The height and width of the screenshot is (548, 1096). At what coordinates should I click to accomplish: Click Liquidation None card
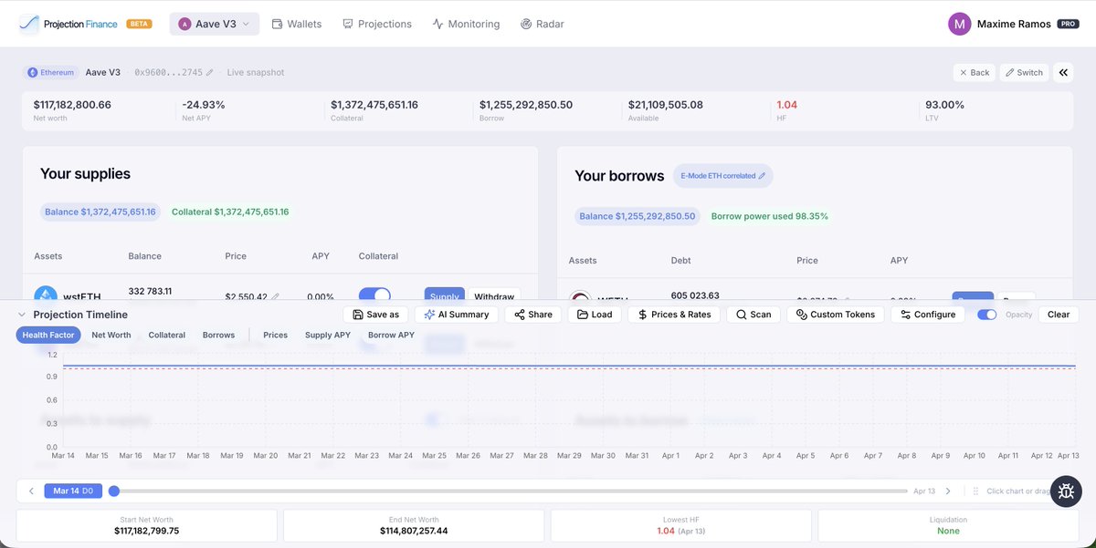pyautogui.click(x=948, y=525)
